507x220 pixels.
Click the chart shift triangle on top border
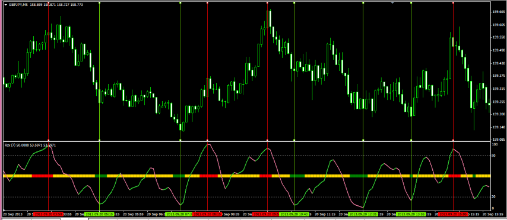[392, 2]
